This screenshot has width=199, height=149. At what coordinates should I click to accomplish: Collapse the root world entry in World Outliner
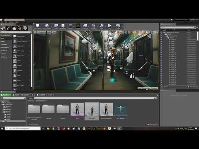click(163, 32)
